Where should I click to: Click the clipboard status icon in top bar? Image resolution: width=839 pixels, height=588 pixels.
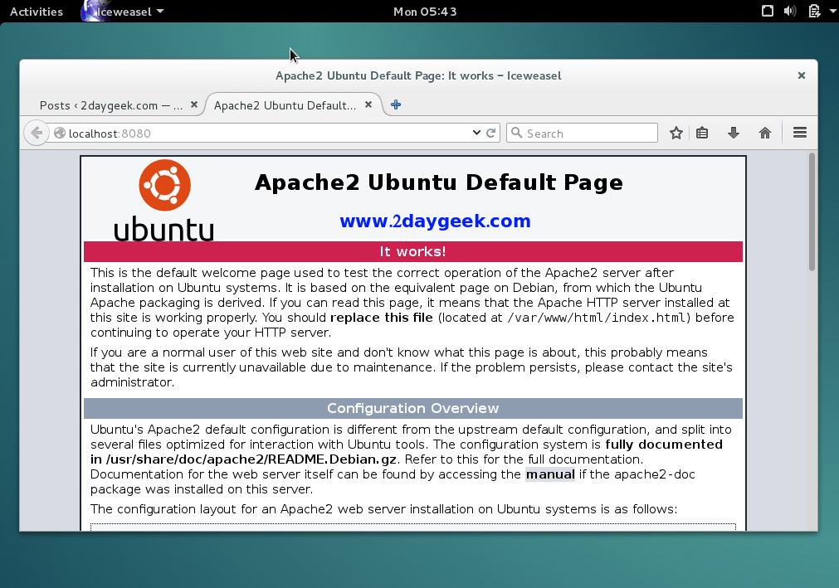click(814, 11)
